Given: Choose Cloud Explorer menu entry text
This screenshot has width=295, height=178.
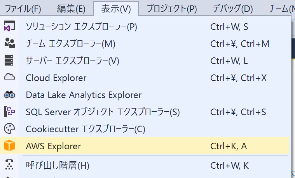Looking at the screenshot, I should (x=56, y=78).
